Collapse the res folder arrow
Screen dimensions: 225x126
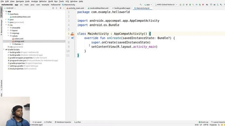point(6,25)
